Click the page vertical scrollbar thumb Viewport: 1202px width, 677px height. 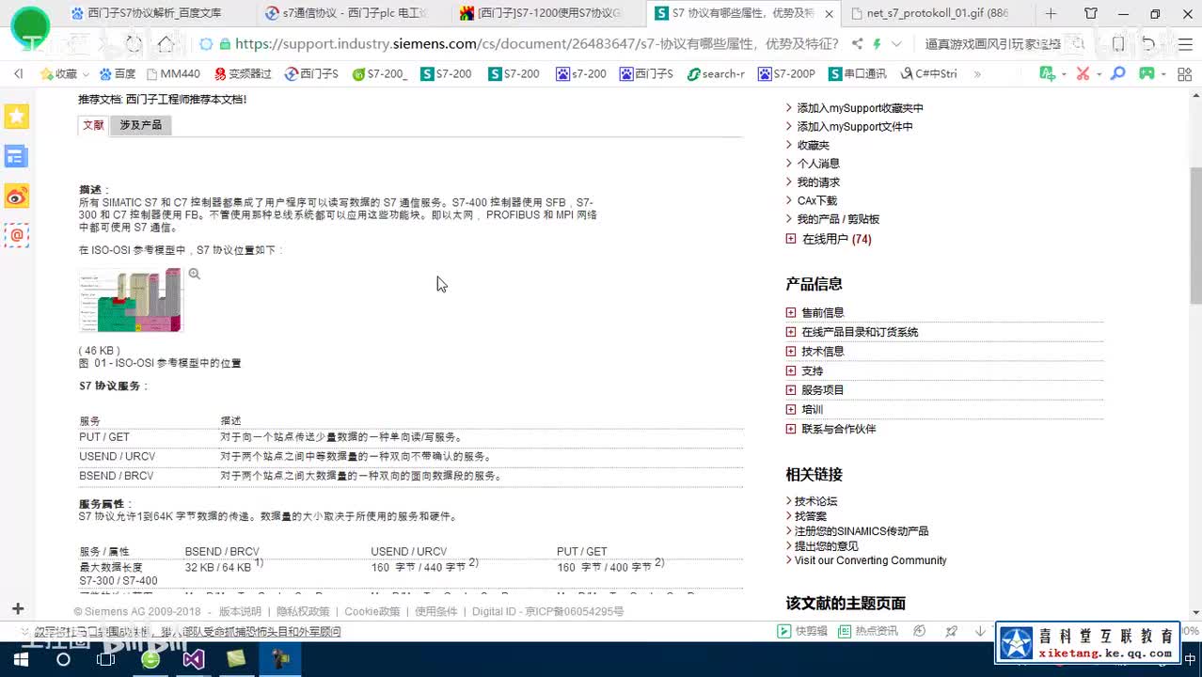click(1195, 235)
